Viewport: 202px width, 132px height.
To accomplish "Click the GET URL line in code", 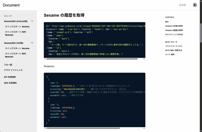I will click(x=96, y=26).
